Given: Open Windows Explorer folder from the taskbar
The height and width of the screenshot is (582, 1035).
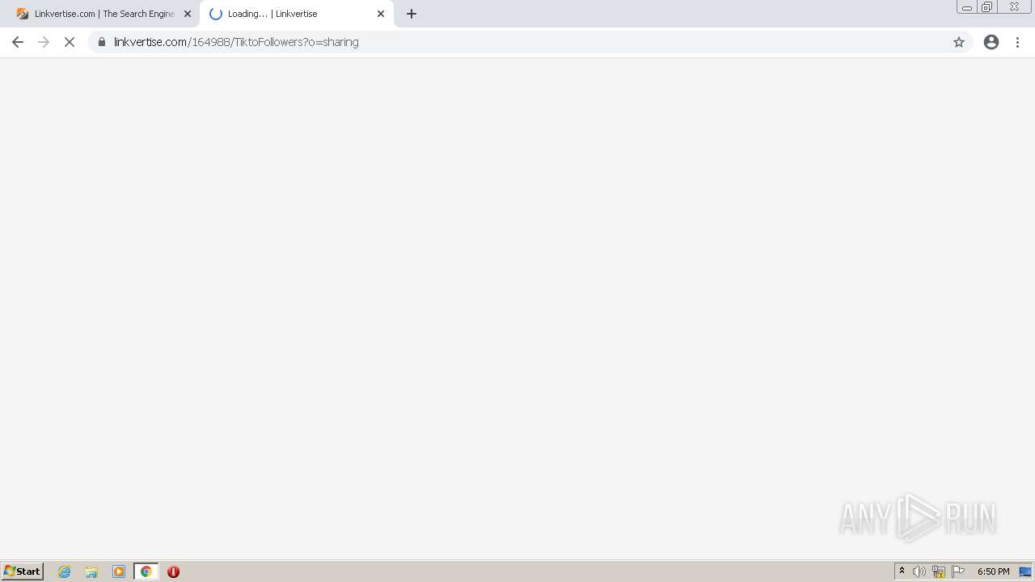Looking at the screenshot, I should pos(91,571).
